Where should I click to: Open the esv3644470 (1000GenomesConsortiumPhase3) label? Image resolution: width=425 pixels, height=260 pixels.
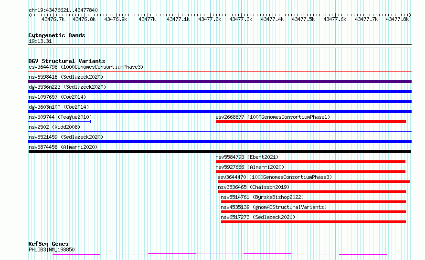point(275,177)
